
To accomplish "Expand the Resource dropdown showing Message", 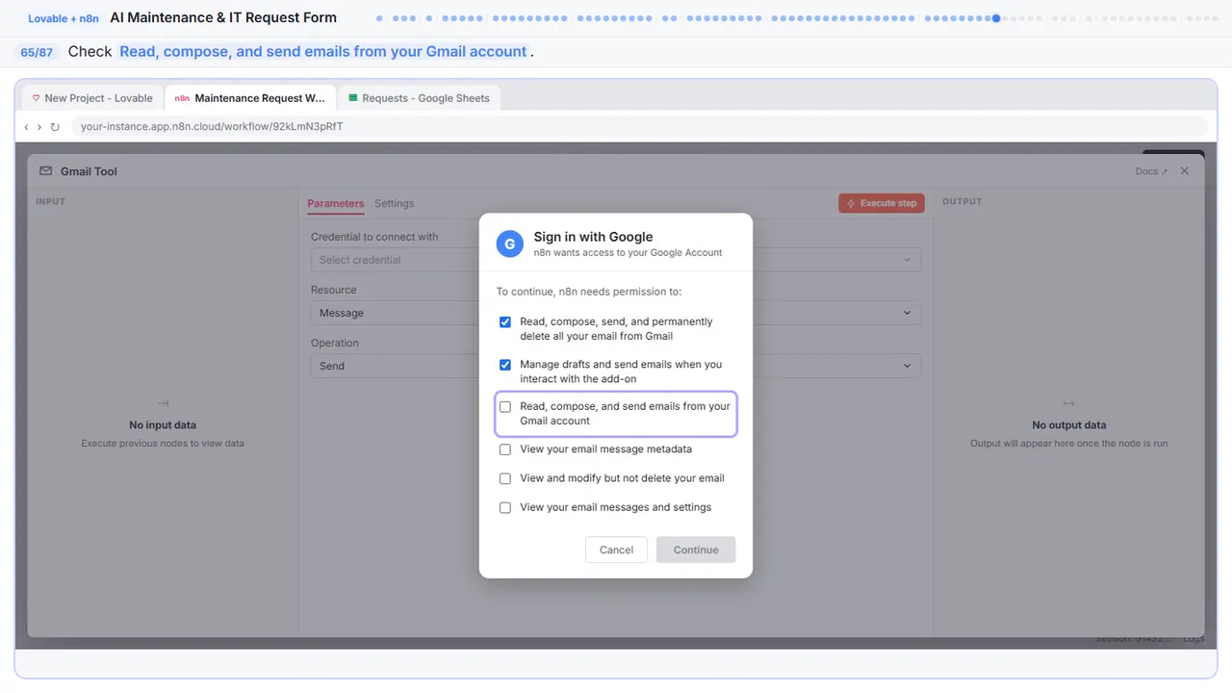I will tap(616, 313).
